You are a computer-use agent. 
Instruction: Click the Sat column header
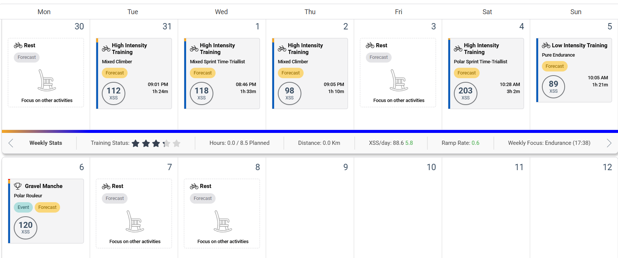[x=487, y=12]
